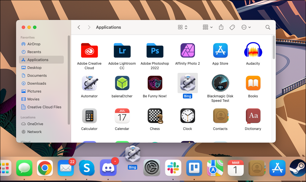Open Creative Cloud Files in sidebar
This screenshot has width=306, height=182.
[41, 107]
